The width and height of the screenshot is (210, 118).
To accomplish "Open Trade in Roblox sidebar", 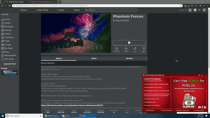I will pos(6,41).
